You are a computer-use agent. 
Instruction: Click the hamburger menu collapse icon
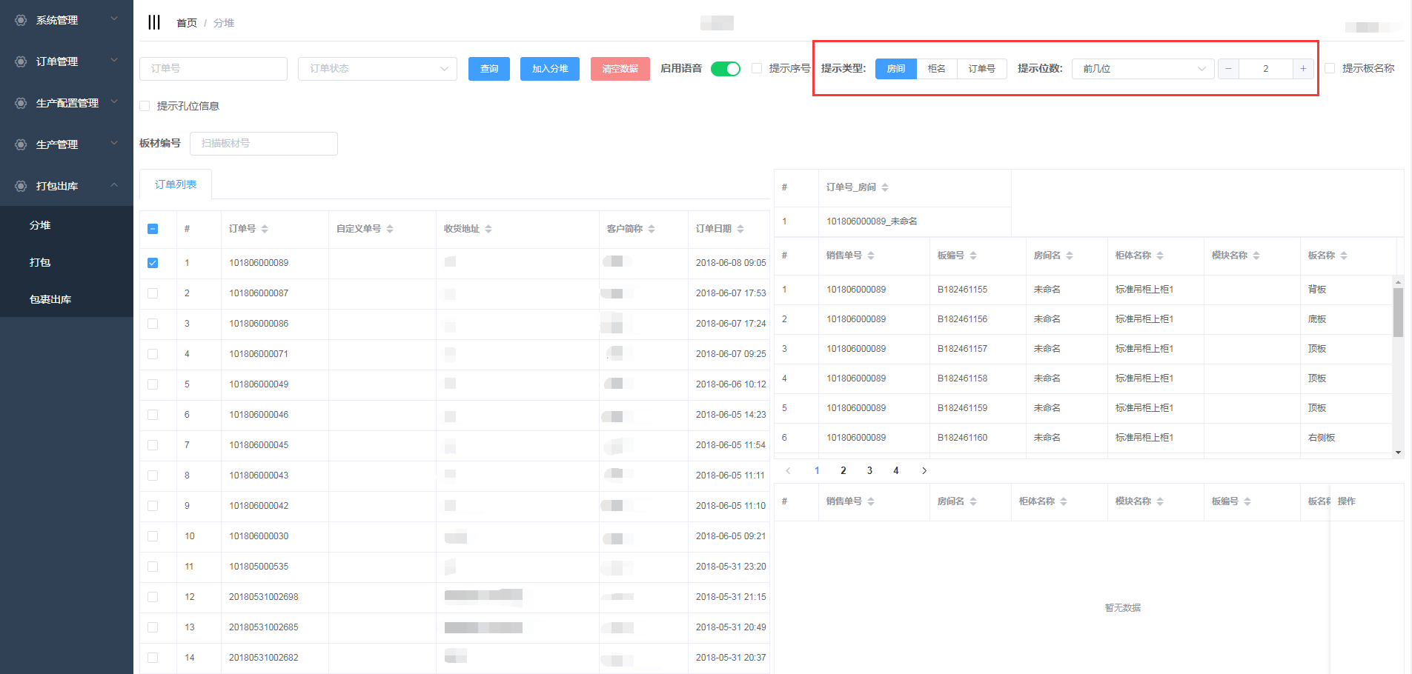click(x=154, y=22)
